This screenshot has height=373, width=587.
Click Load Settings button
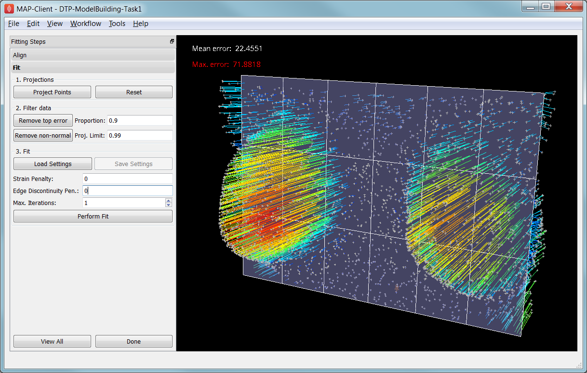click(x=53, y=164)
